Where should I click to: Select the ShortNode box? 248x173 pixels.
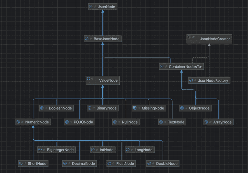click(33, 163)
